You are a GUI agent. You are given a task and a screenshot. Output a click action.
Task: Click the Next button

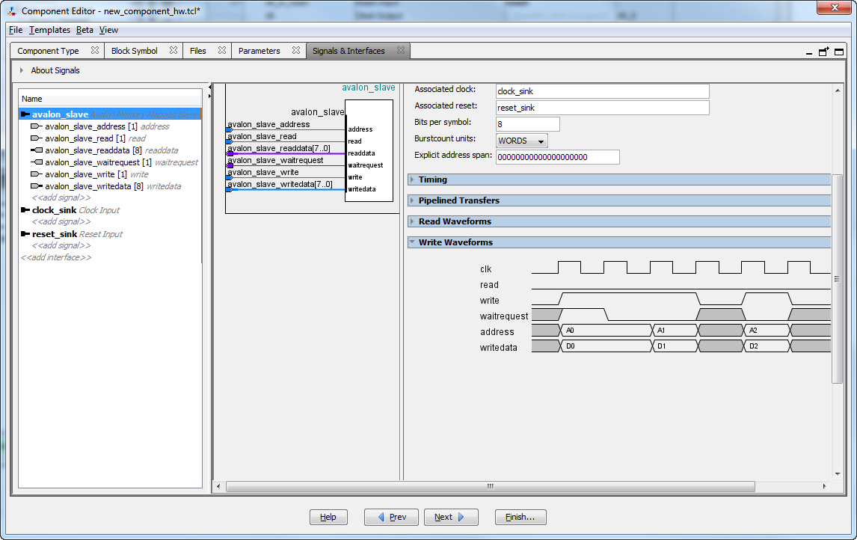[x=451, y=517]
